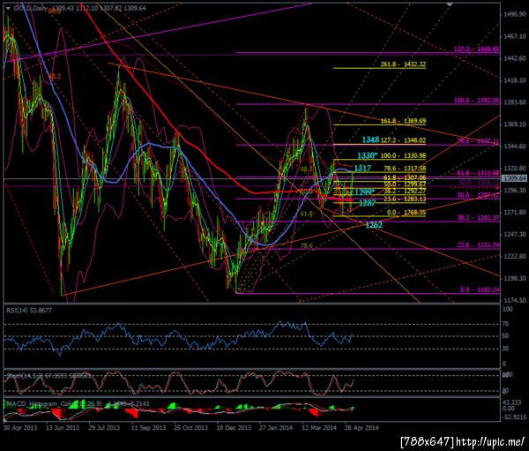Click magenta Fibonacci label 100.0 - 1392.00

pos(476,101)
